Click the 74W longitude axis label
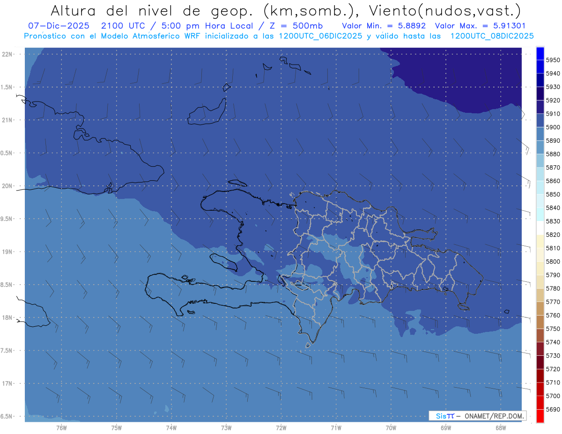The height and width of the screenshot is (434, 562). point(171,428)
